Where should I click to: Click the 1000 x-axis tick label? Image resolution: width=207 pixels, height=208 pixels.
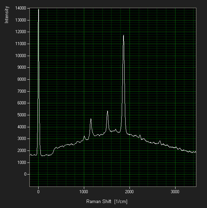(x=84, y=192)
